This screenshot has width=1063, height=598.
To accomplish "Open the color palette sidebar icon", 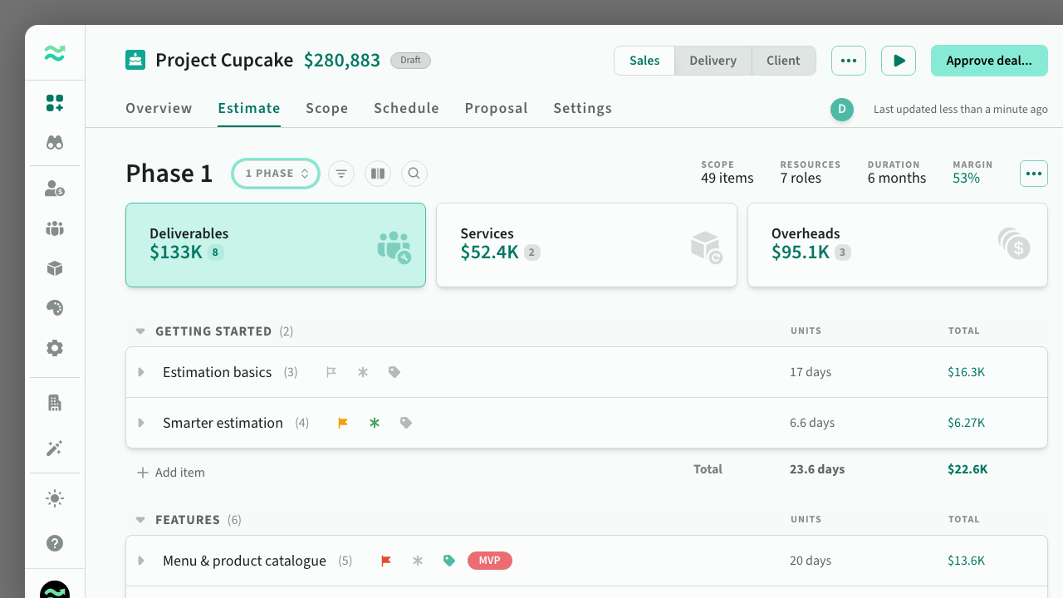I will click(55, 308).
